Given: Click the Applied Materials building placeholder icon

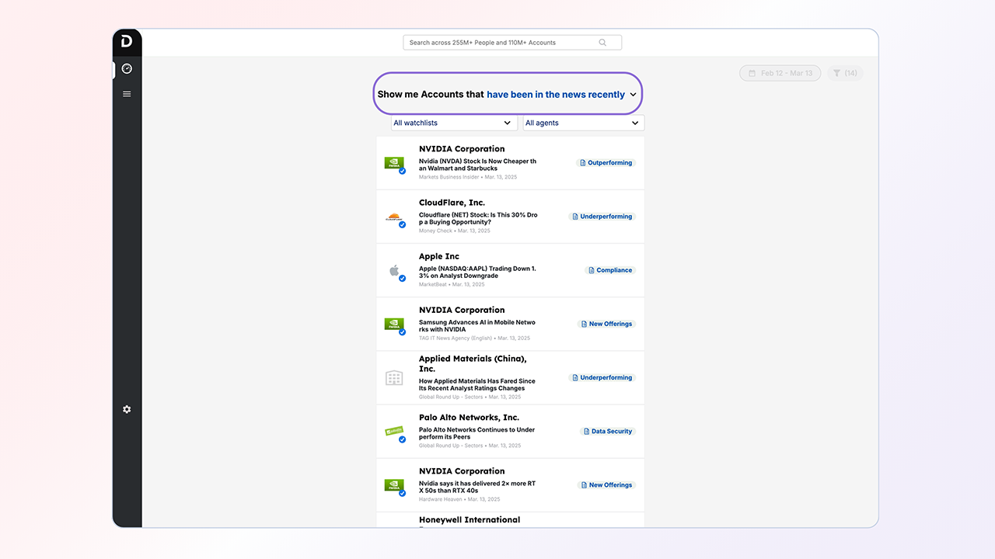Looking at the screenshot, I should coord(394,378).
